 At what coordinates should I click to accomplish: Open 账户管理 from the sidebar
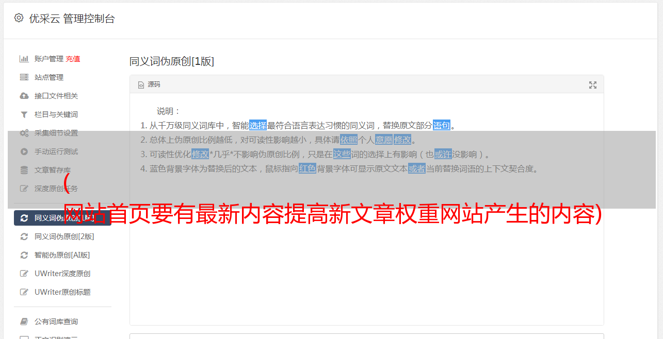point(48,59)
